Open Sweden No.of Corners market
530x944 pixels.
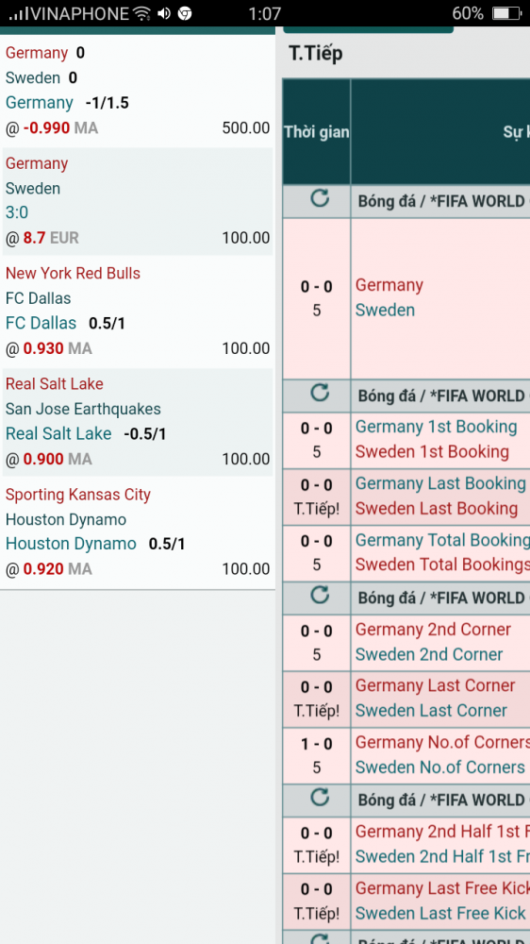[x=440, y=767]
